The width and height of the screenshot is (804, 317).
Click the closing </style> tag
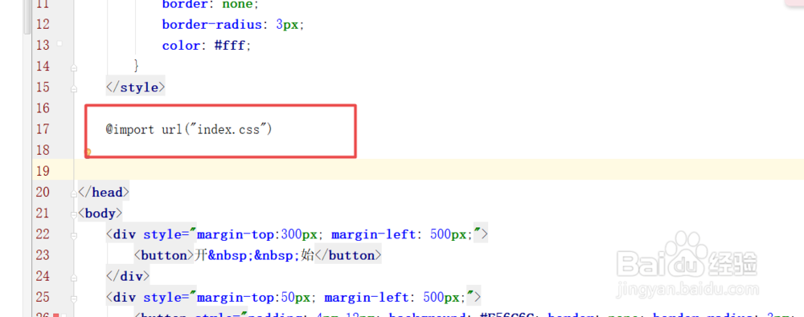coord(135,87)
